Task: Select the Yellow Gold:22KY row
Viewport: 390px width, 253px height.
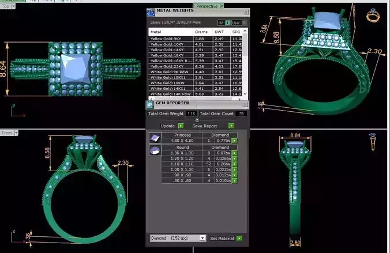Action: [x=196, y=66]
